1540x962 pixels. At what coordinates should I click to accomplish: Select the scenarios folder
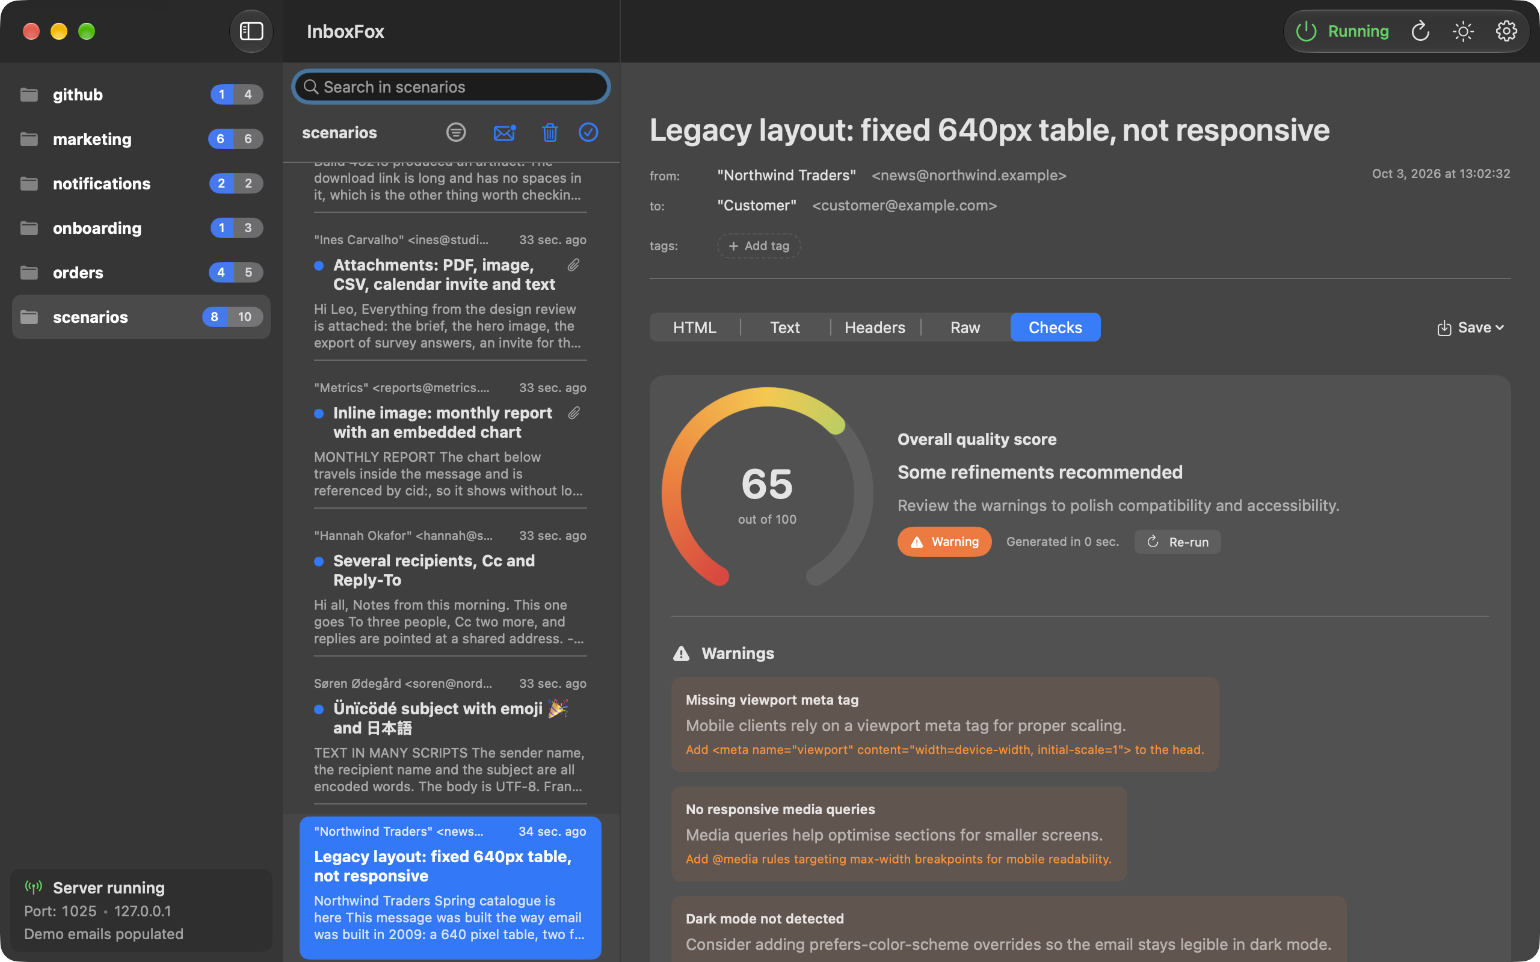[141, 317]
